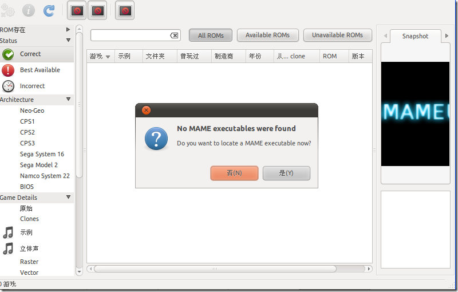Select the clock Incorrect status icon

point(8,86)
